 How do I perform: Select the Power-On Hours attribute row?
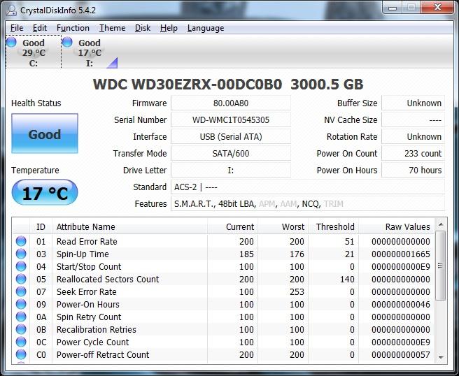click(x=223, y=305)
